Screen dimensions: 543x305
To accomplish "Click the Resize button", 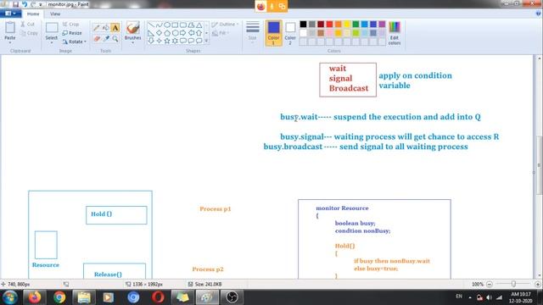I will (x=72, y=33).
